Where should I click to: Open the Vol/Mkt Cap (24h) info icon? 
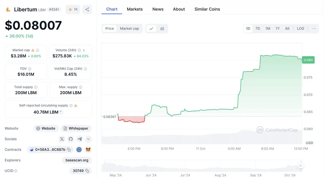85,69
